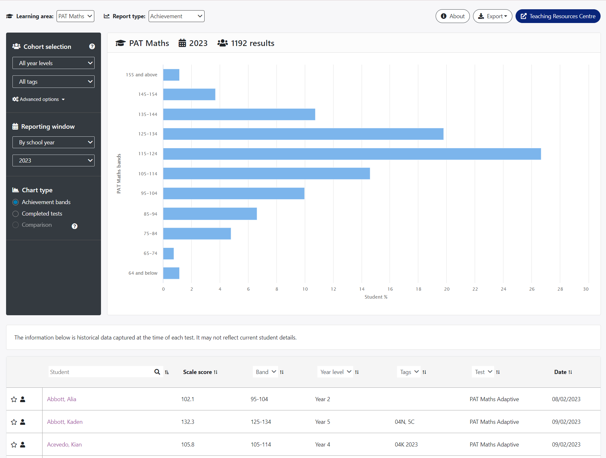Open student Abbott, Alia link
This screenshot has width=606, height=458.
click(62, 399)
